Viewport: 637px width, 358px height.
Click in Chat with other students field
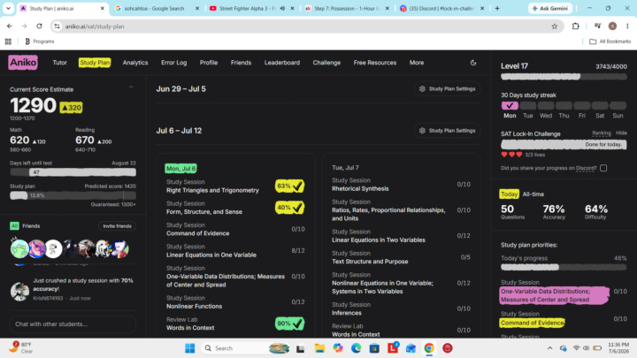point(73,324)
